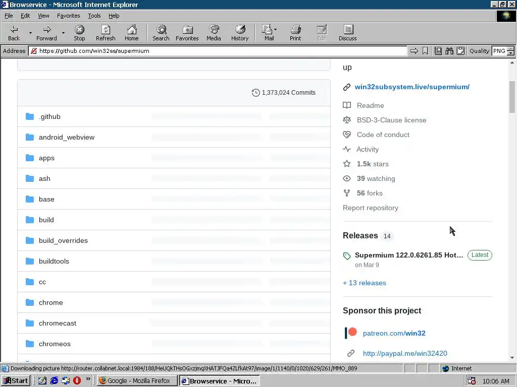Open the Activity link
The width and height of the screenshot is (517, 387).
(368, 149)
